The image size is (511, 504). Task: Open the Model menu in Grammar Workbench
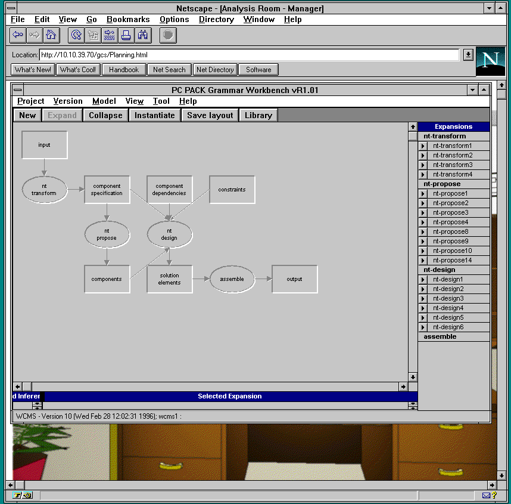pos(104,101)
